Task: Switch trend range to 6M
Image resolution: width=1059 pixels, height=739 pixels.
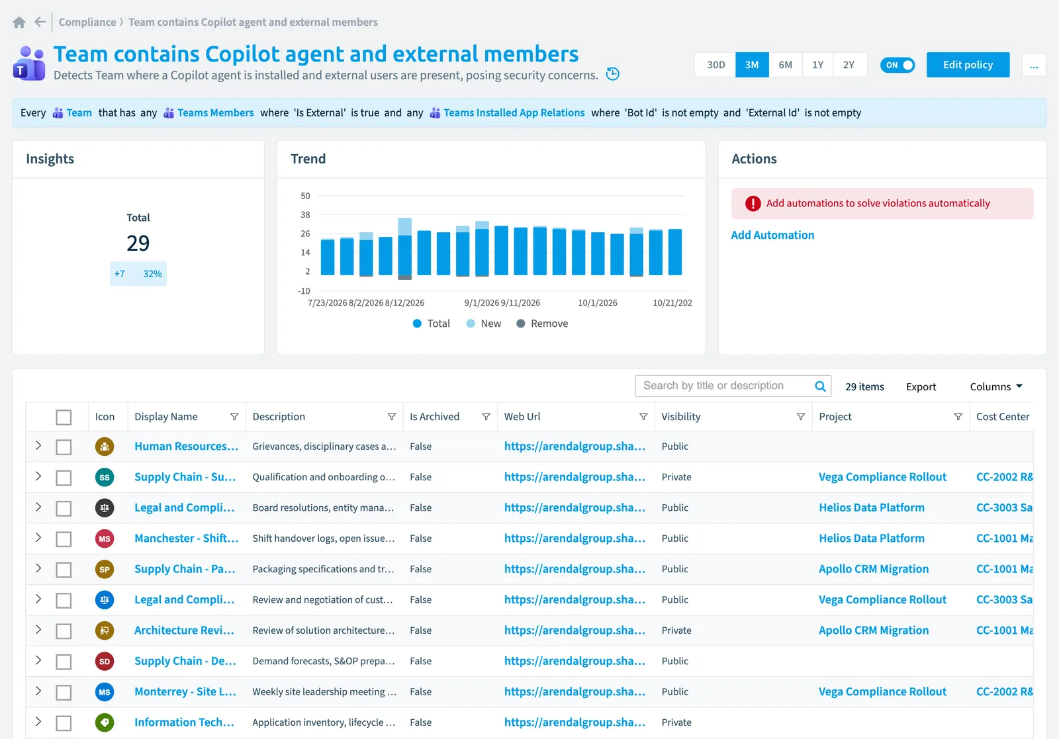Action: coord(786,65)
